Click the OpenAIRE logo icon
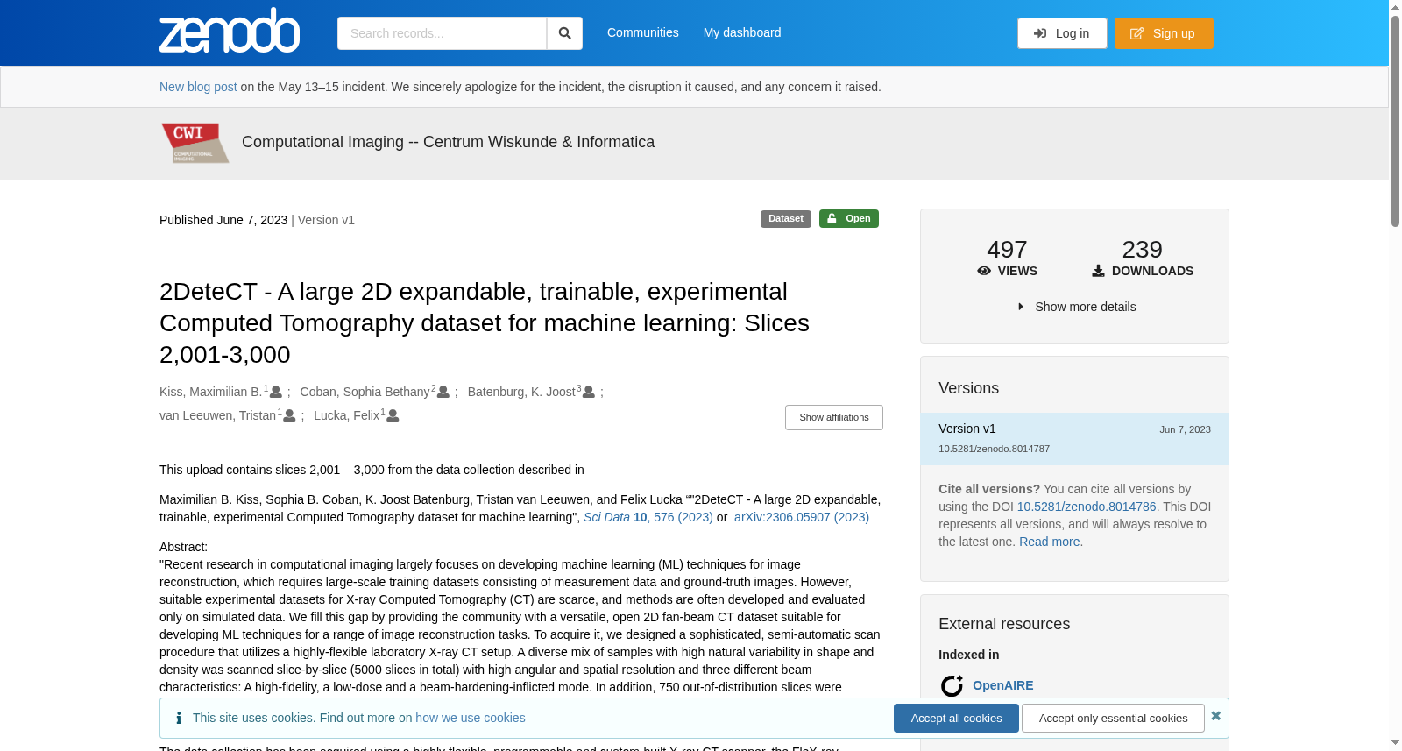 pyautogui.click(x=952, y=685)
